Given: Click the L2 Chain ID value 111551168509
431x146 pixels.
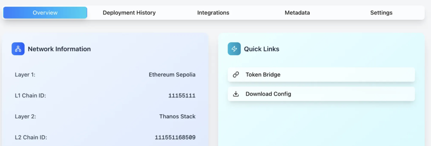Looking at the screenshot, I should [175, 137].
